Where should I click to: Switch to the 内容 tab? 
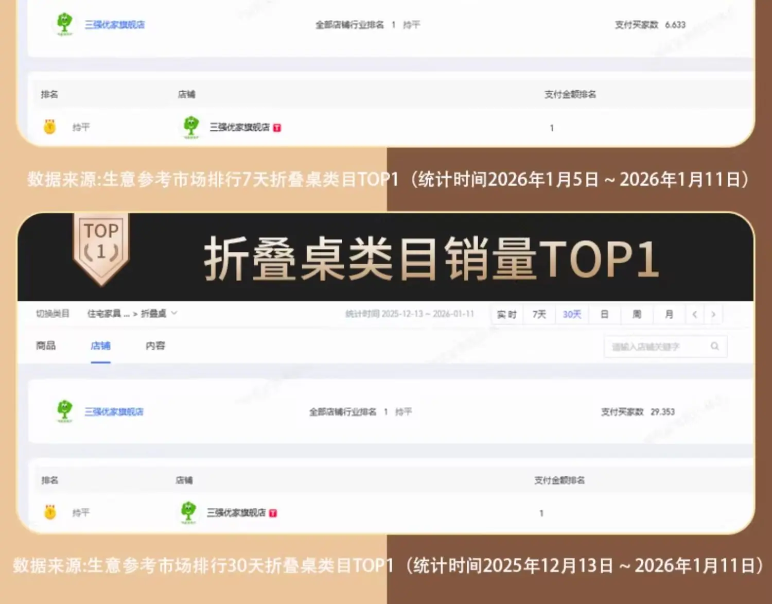[155, 346]
